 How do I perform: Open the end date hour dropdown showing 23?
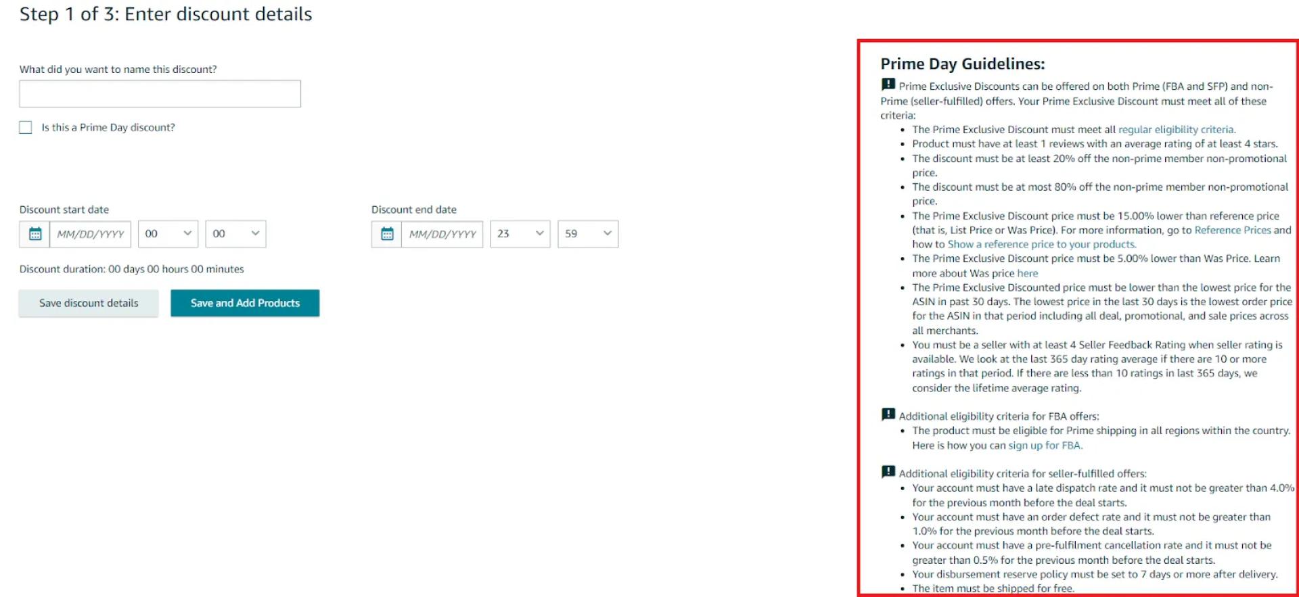click(x=520, y=234)
